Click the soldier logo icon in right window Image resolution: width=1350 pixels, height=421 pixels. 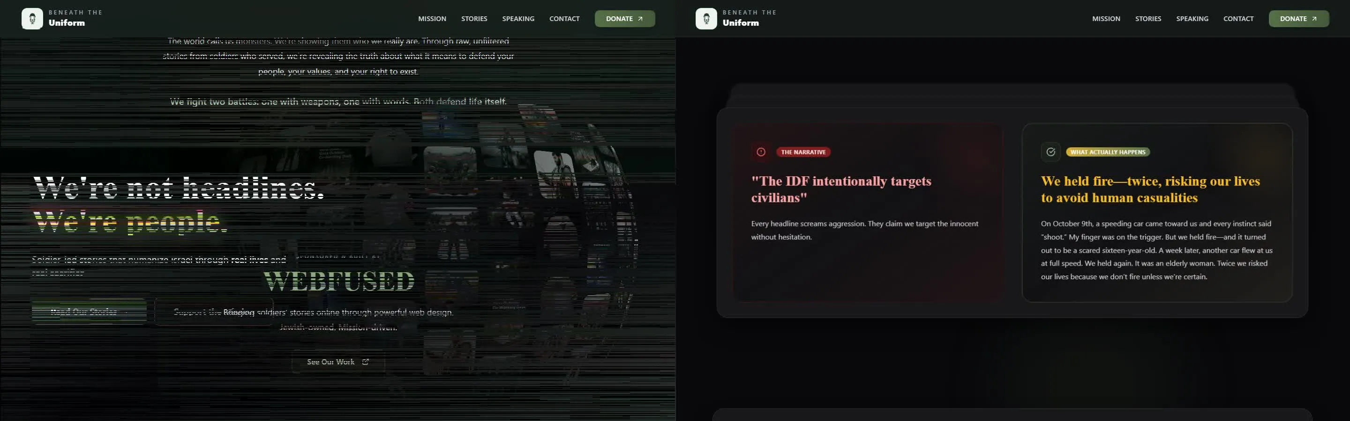point(706,19)
